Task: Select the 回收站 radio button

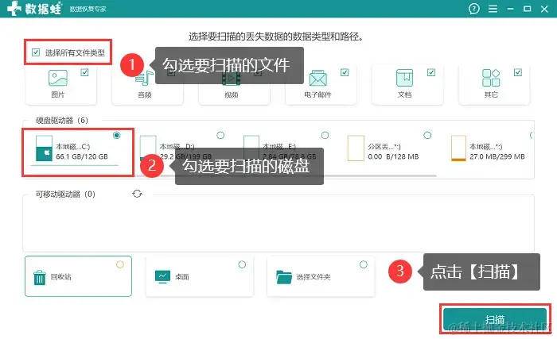Action: pos(120,264)
